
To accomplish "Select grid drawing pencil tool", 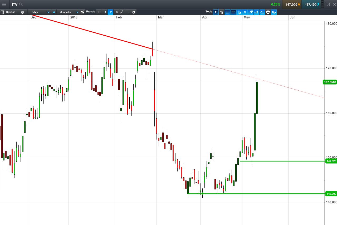I will (x=239, y=12).
